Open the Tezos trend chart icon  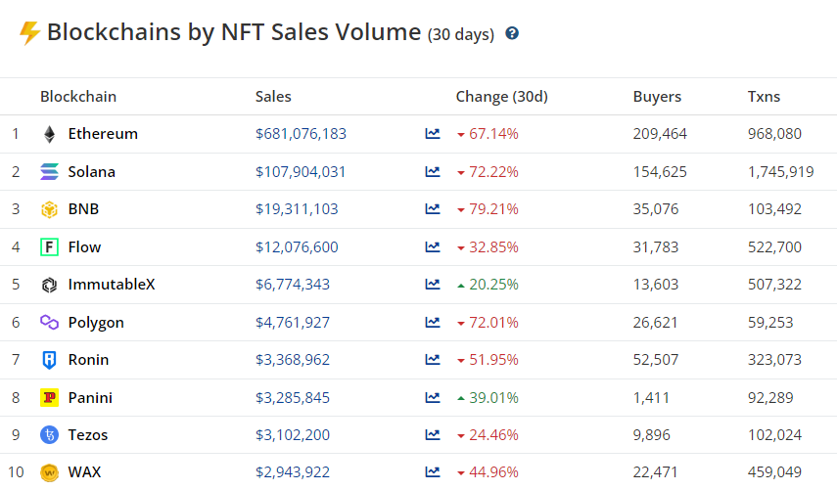tap(433, 435)
